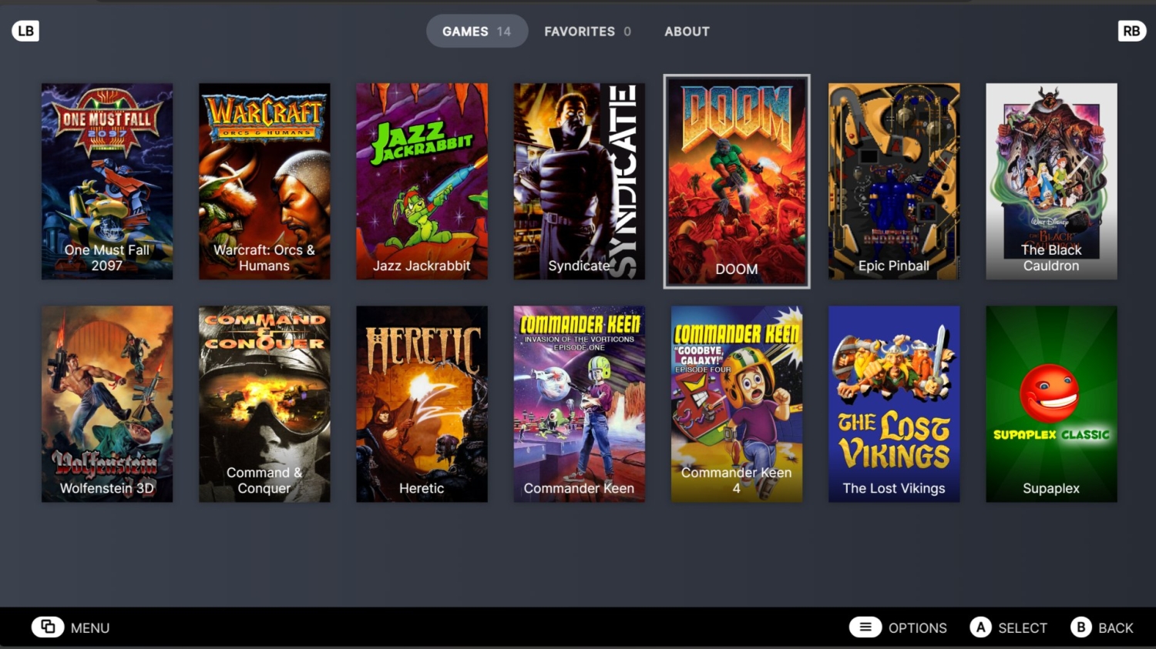The image size is (1156, 649).
Task: Click the OPTIONS label
Action: pos(918,628)
